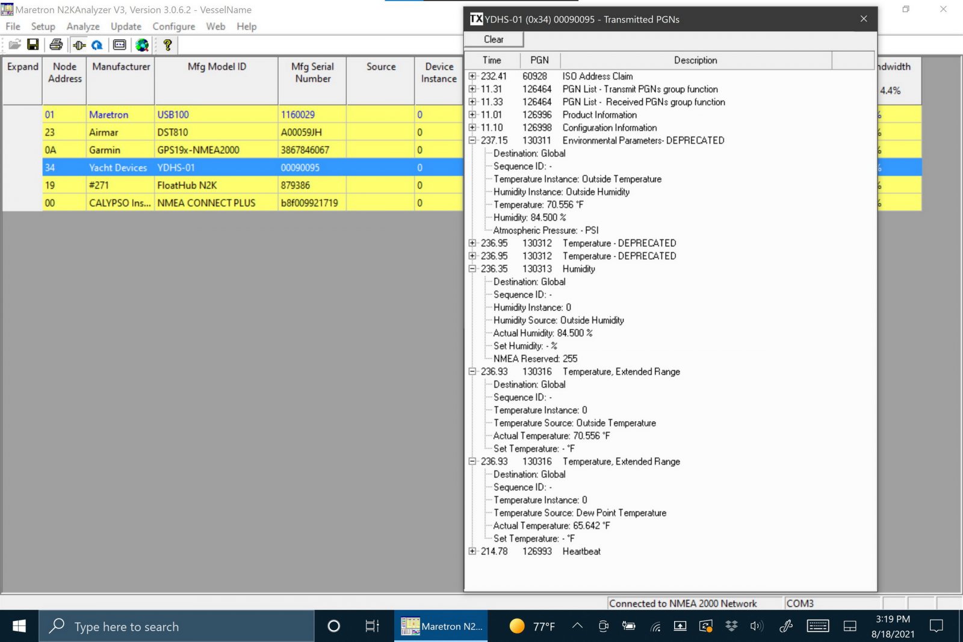
Task: Expand the 60928 ISO Address Claim entry
Action: coord(472,76)
